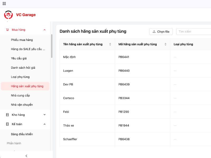Select Nhà cung cấp in sidebar
This screenshot has width=211, height=158.
(x=21, y=95)
